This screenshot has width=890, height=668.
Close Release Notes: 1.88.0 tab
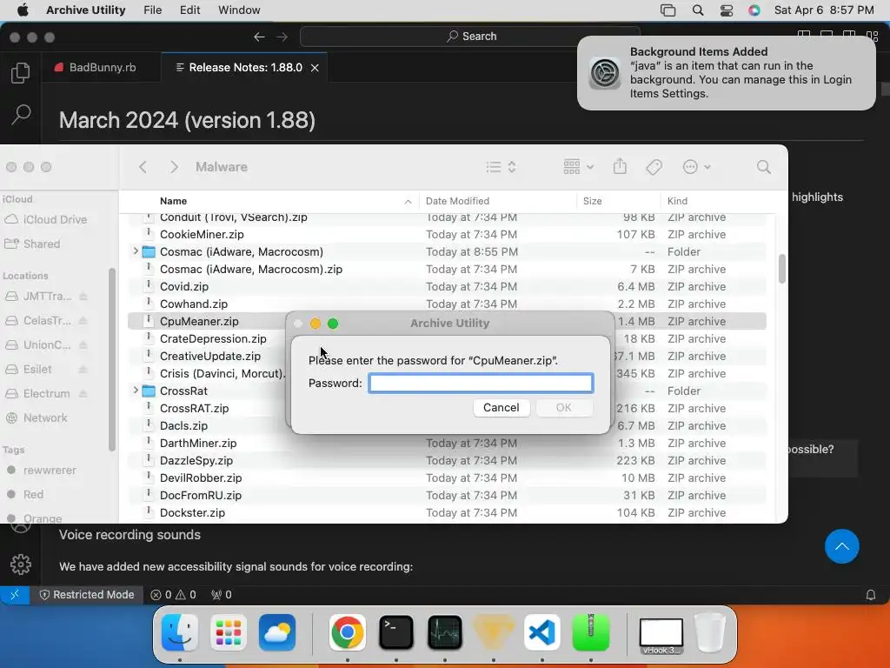315,68
